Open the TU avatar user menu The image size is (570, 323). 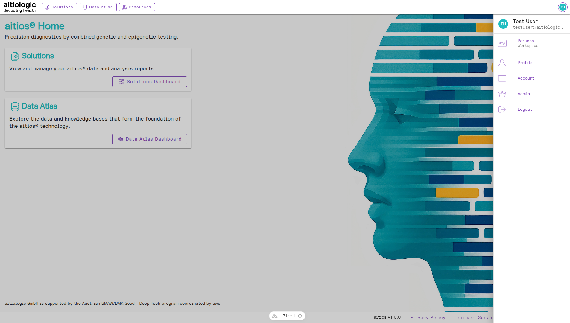pos(563,7)
